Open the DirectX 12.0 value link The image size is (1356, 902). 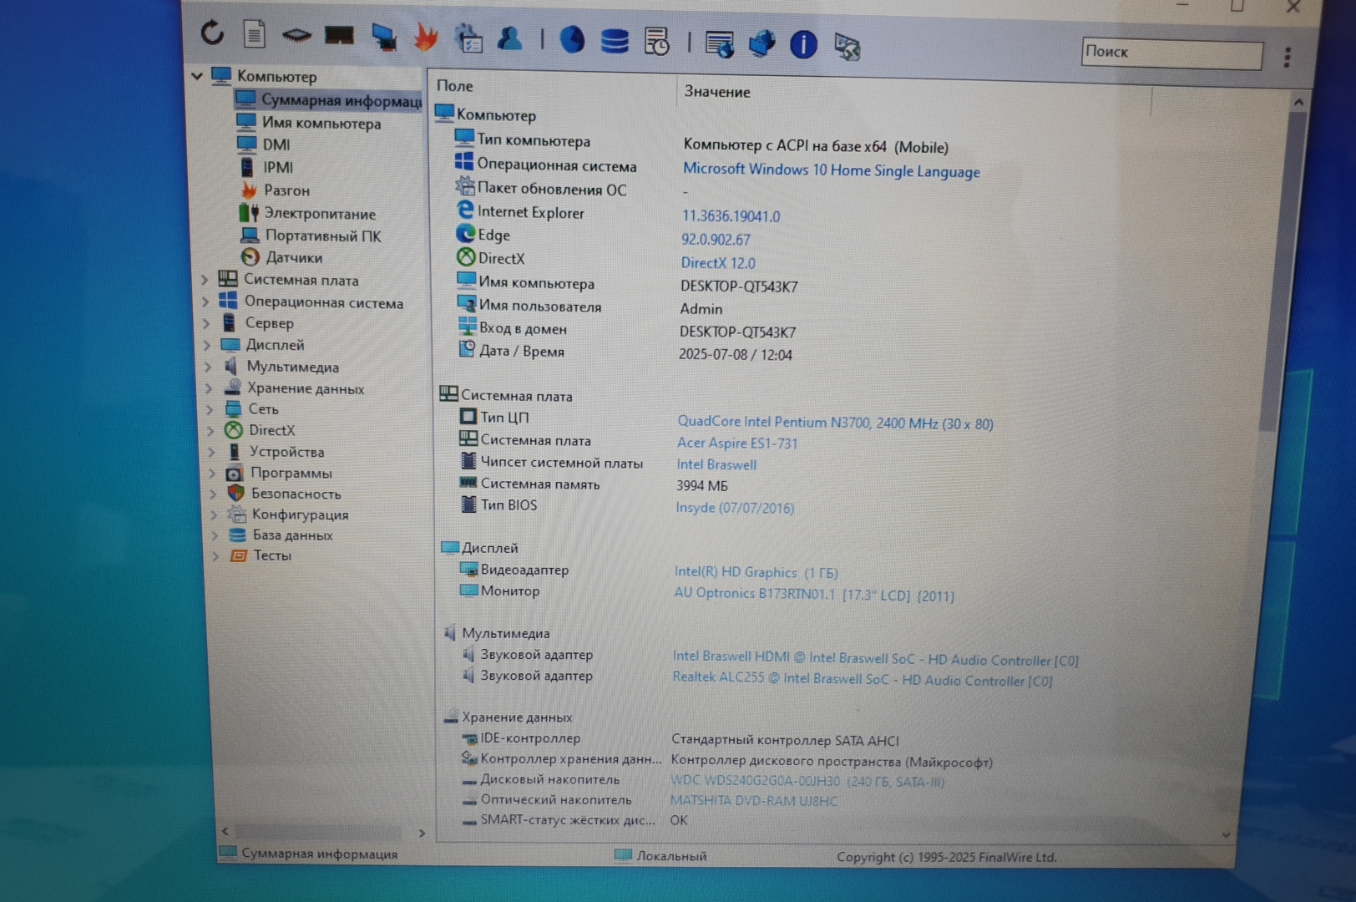718,263
